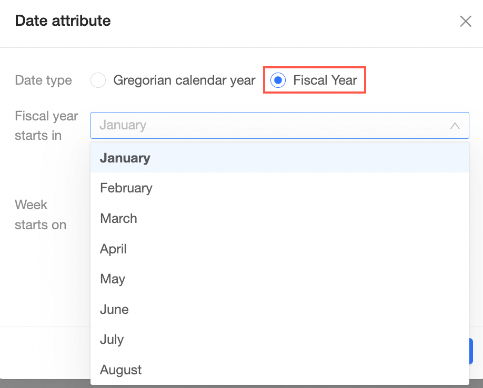Select August from the month options
This screenshot has width=483, height=388.
[x=121, y=370]
